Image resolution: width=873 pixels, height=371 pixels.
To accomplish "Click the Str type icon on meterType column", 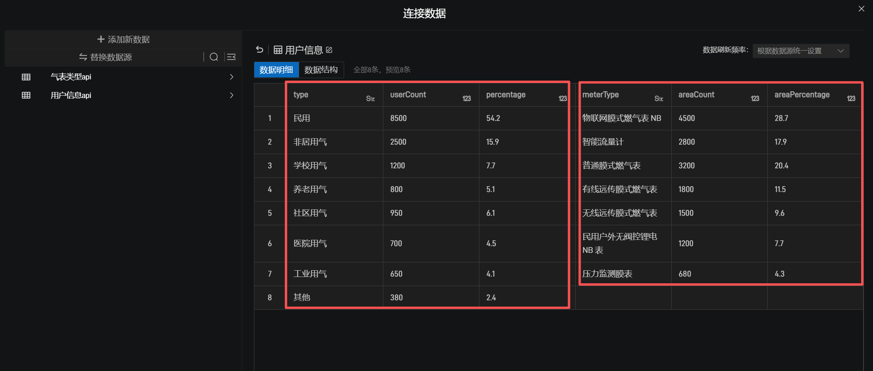I will coord(659,98).
